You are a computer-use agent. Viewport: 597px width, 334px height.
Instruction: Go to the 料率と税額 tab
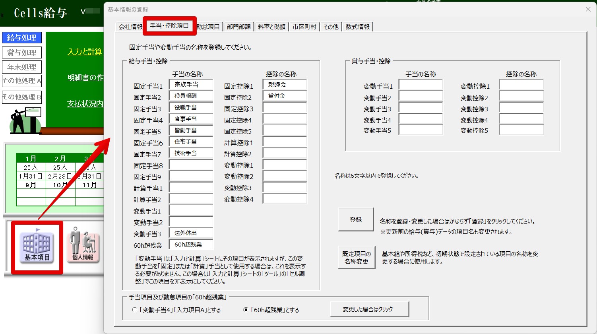pyautogui.click(x=271, y=27)
